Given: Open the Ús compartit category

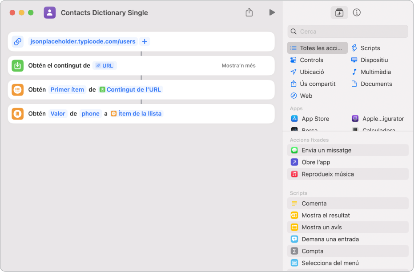Looking at the screenshot, I should pos(313,84).
